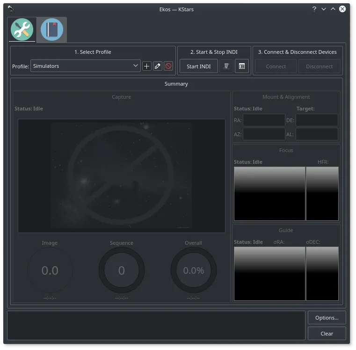
Task: Clear the log output
Action: click(x=327, y=334)
